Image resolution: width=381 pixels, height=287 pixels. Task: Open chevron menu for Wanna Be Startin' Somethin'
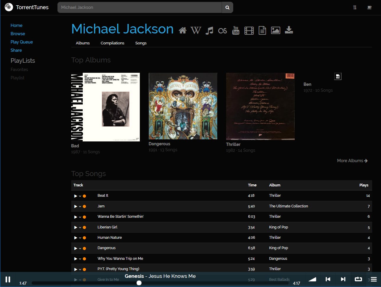(80, 217)
